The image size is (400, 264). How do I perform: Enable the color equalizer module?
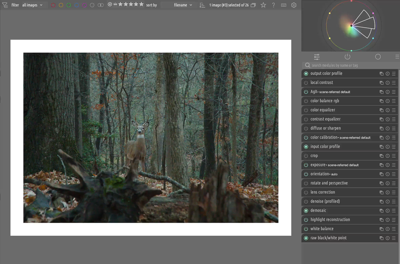tap(306, 110)
